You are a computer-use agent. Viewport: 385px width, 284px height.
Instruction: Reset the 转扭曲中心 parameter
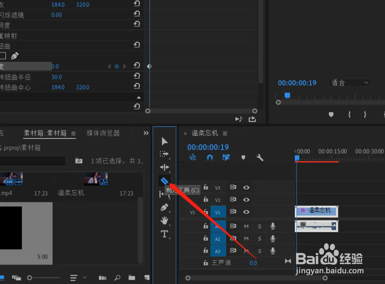137,86
